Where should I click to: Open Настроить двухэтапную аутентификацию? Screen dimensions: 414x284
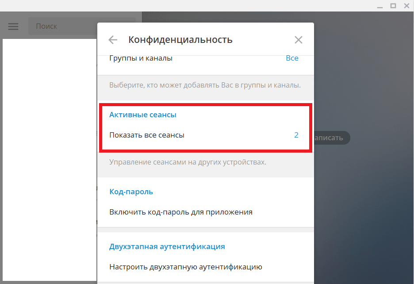186,267
